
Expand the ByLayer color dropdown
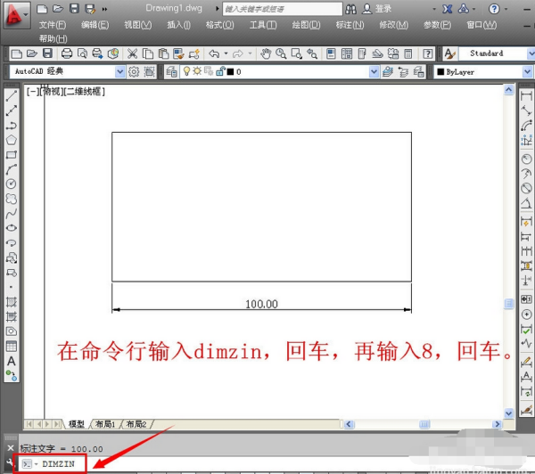pyautogui.click(x=481, y=71)
